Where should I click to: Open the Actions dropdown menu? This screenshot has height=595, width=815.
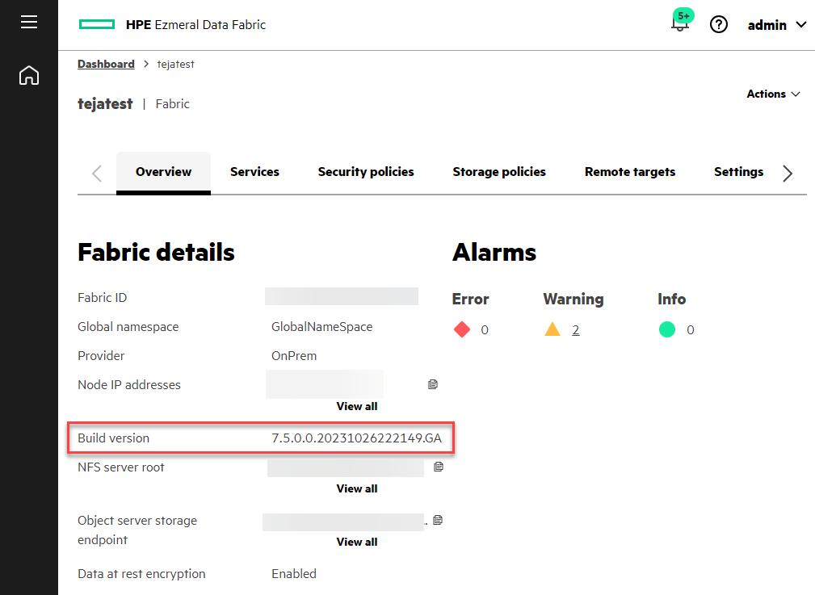point(773,94)
